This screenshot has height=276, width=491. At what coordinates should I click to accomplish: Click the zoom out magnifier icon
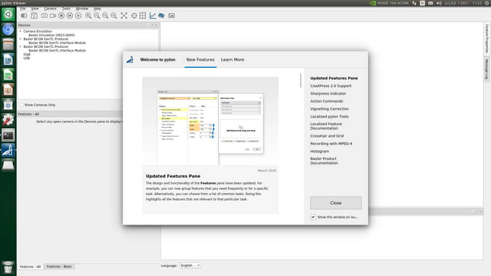[97, 16]
